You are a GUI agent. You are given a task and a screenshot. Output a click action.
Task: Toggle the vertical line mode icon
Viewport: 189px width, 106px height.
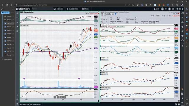tap(169, 9)
